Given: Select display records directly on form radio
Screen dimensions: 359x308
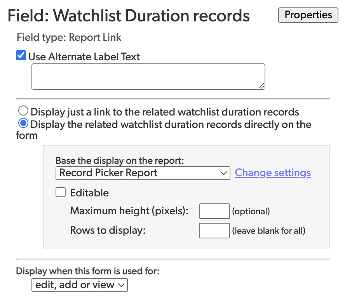Looking at the screenshot, I should point(23,123).
